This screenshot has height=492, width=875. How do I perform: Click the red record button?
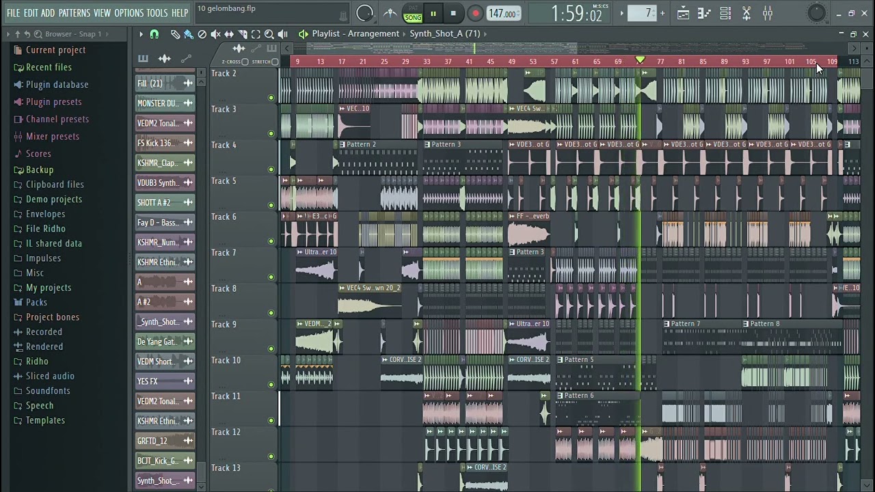click(476, 13)
